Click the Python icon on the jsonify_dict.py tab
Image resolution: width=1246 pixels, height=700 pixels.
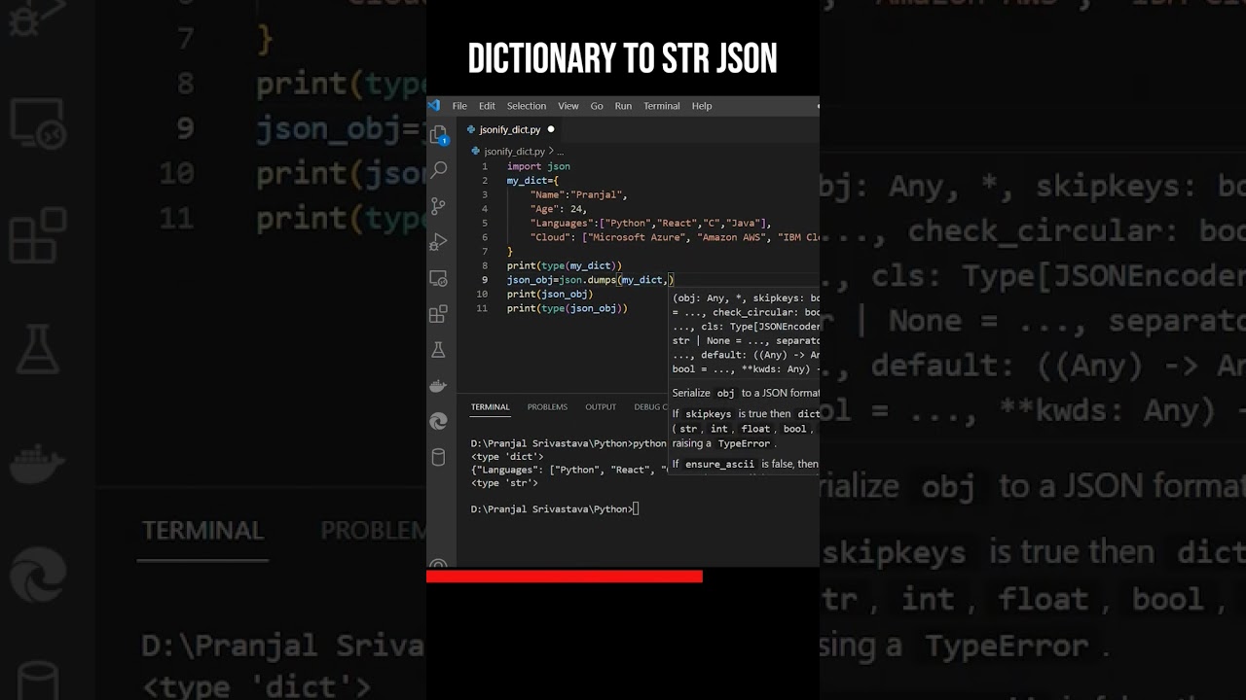point(471,129)
